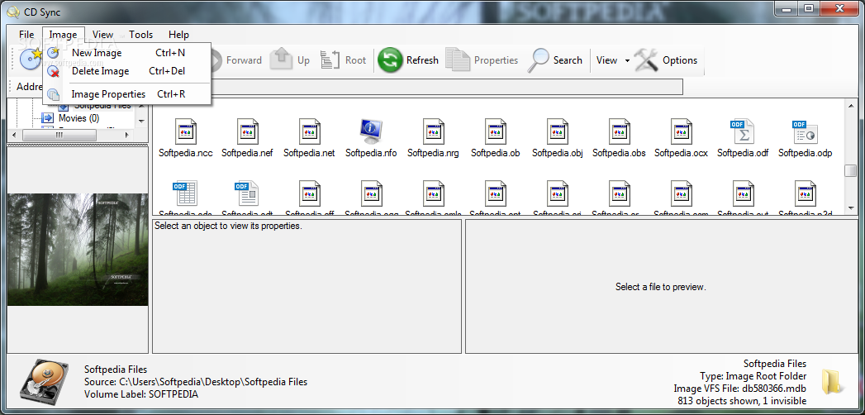Open the View menu in the menu bar

click(x=102, y=34)
